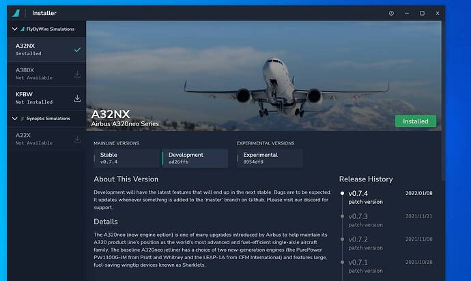Click the green Installed button
The height and width of the screenshot is (281, 471).
click(x=416, y=121)
